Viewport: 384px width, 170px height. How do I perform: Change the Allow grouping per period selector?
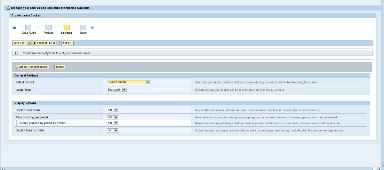tap(116, 117)
